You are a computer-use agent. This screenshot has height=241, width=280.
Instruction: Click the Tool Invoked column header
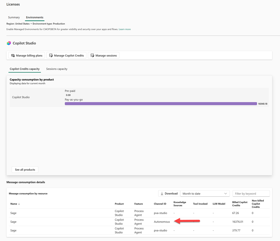[200, 204]
